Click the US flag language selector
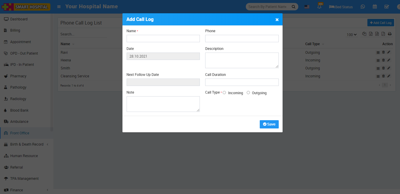Viewport: 400px width, 194px height. [x=307, y=7]
